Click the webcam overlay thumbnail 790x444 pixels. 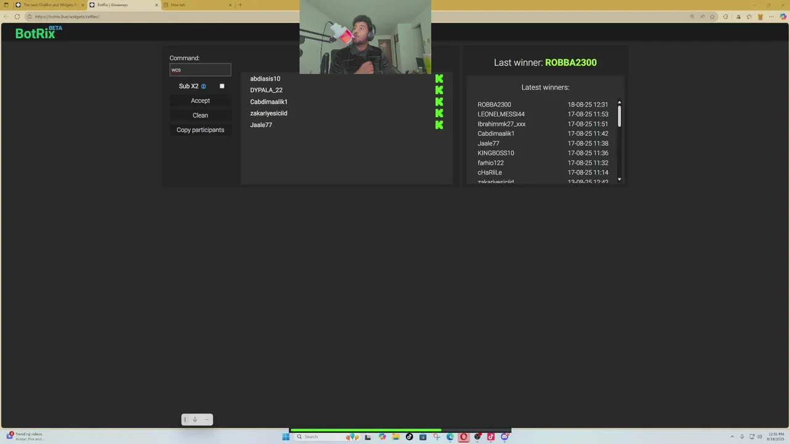click(x=365, y=37)
